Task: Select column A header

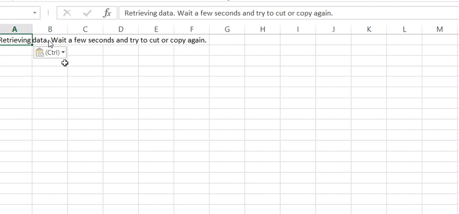Action: (15, 29)
